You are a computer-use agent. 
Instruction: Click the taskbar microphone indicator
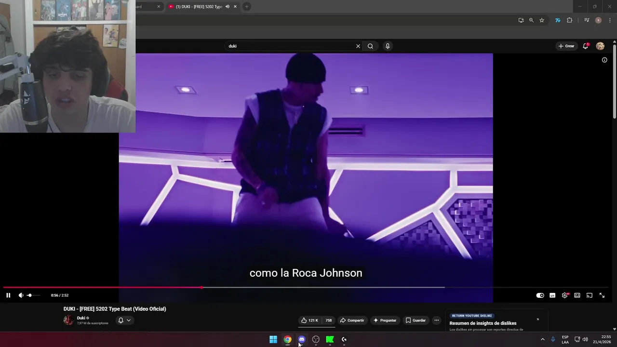pyautogui.click(x=553, y=339)
